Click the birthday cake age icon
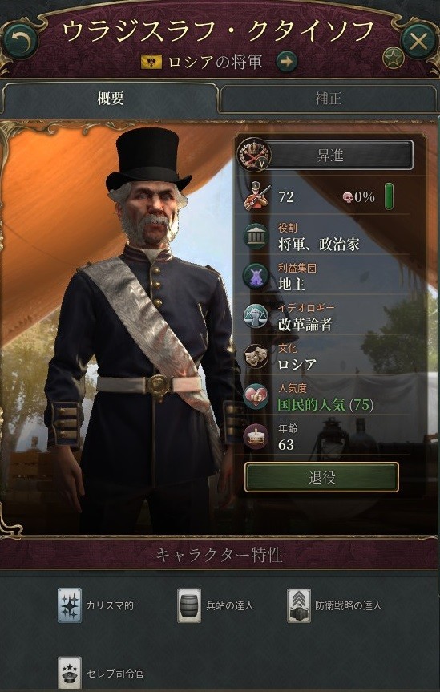This screenshot has width=440, height=692. click(x=256, y=436)
